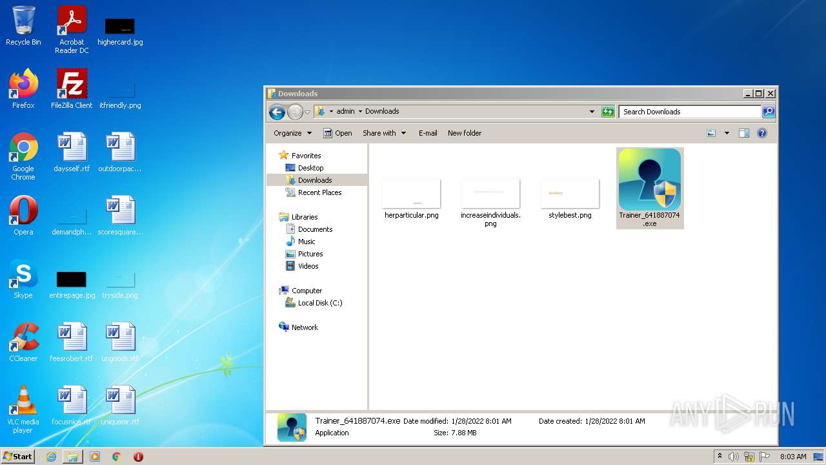Open Explorer help icon
Image resolution: width=826 pixels, height=465 pixels.
click(762, 133)
